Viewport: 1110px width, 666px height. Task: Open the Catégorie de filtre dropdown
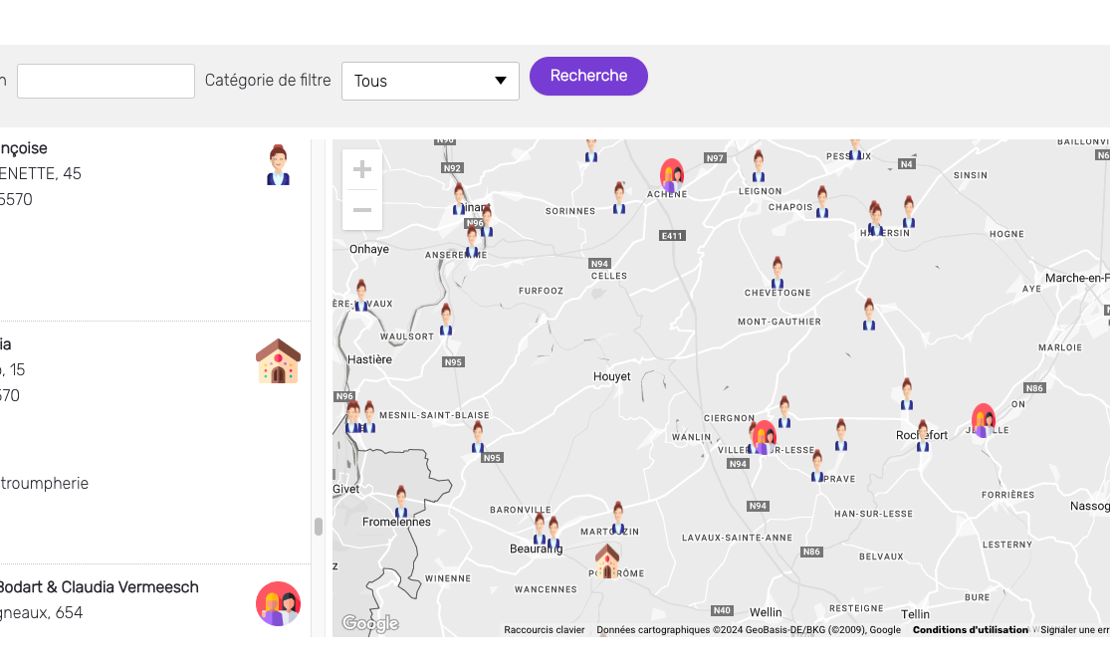430,82
